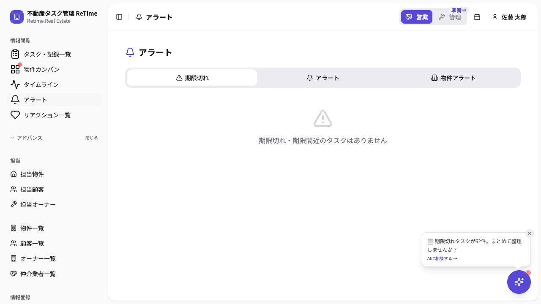Select the 期限切れ tab
The width and height of the screenshot is (541, 304).
[192, 78]
